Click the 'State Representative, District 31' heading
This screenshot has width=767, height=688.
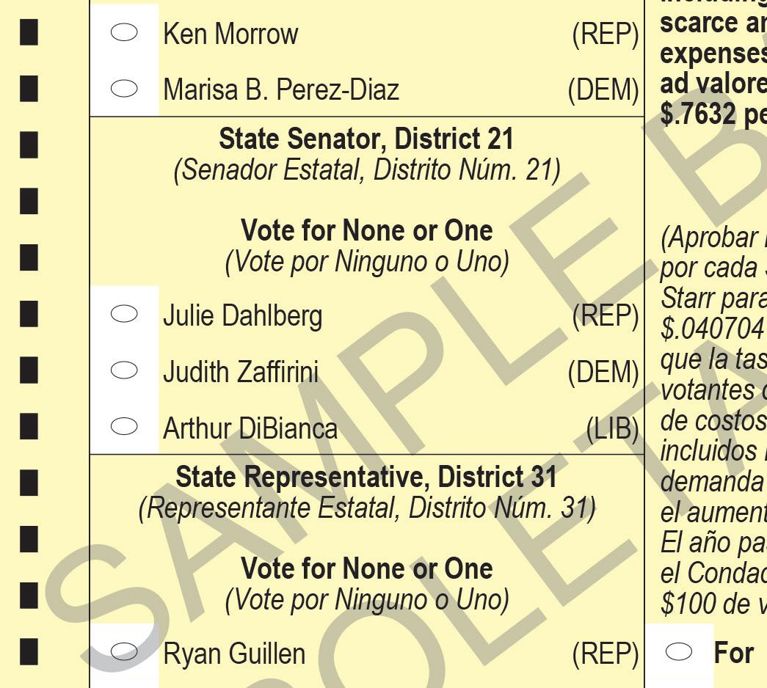[x=366, y=477]
